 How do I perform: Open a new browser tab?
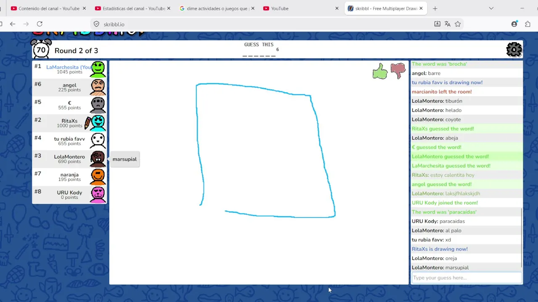point(435,8)
